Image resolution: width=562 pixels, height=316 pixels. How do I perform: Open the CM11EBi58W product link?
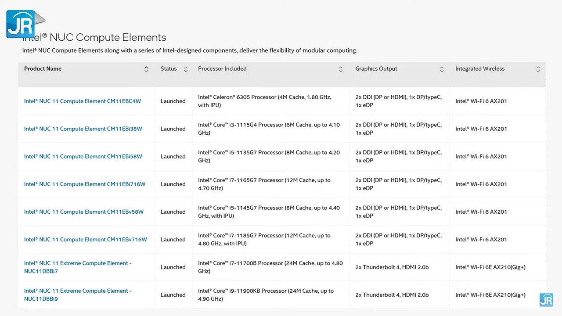tap(83, 157)
